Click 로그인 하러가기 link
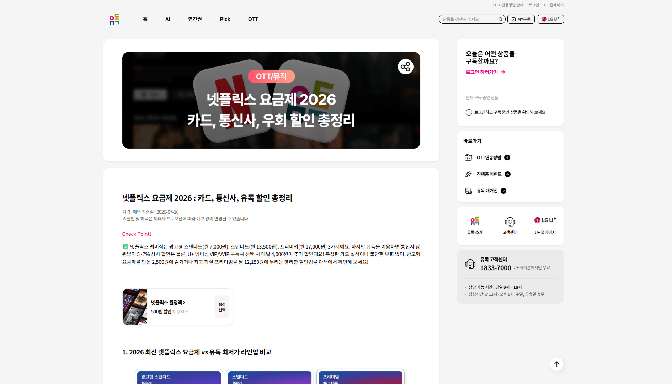Screen dimensions: 672x384 tap(482, 72)
